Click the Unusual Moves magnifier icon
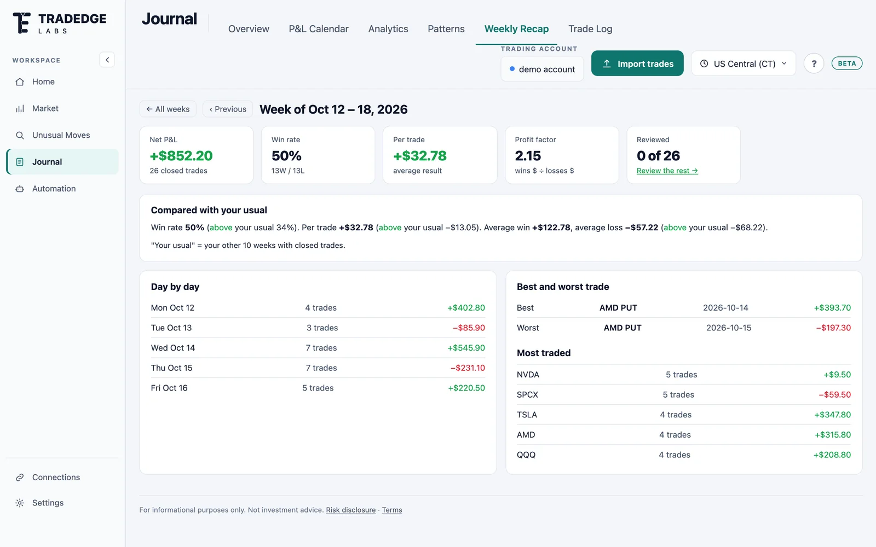 [x=20, y=136]
